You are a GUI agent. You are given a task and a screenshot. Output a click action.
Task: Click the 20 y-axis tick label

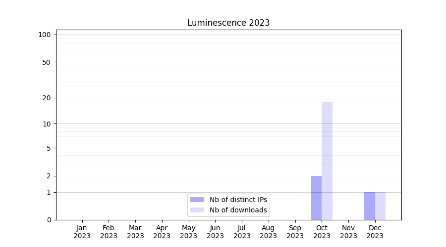(x=47, y=98)
